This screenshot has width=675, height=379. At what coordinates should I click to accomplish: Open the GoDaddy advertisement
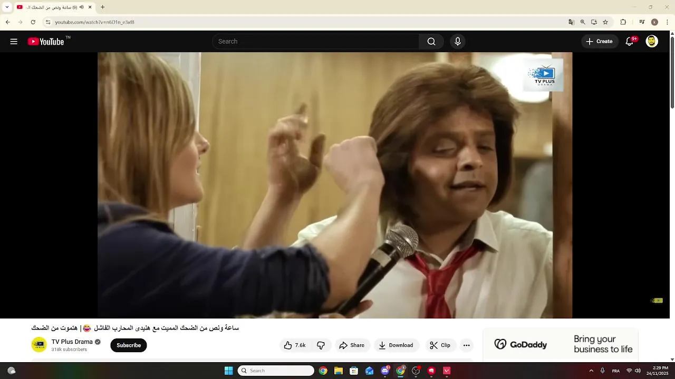coord(561,345)
